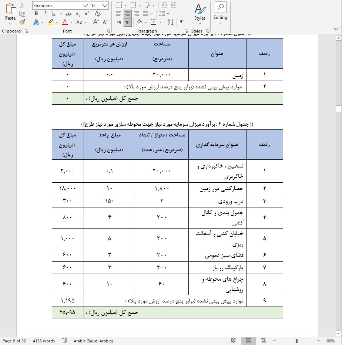Viewport: 342px width, 345px height.
Task: Open the font size 12 dropdown
Action: [x=105, y=6]
